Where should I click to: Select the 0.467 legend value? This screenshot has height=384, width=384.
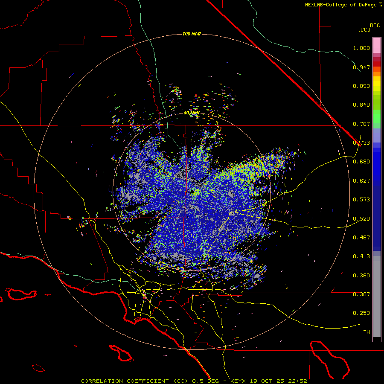(361, 238)
